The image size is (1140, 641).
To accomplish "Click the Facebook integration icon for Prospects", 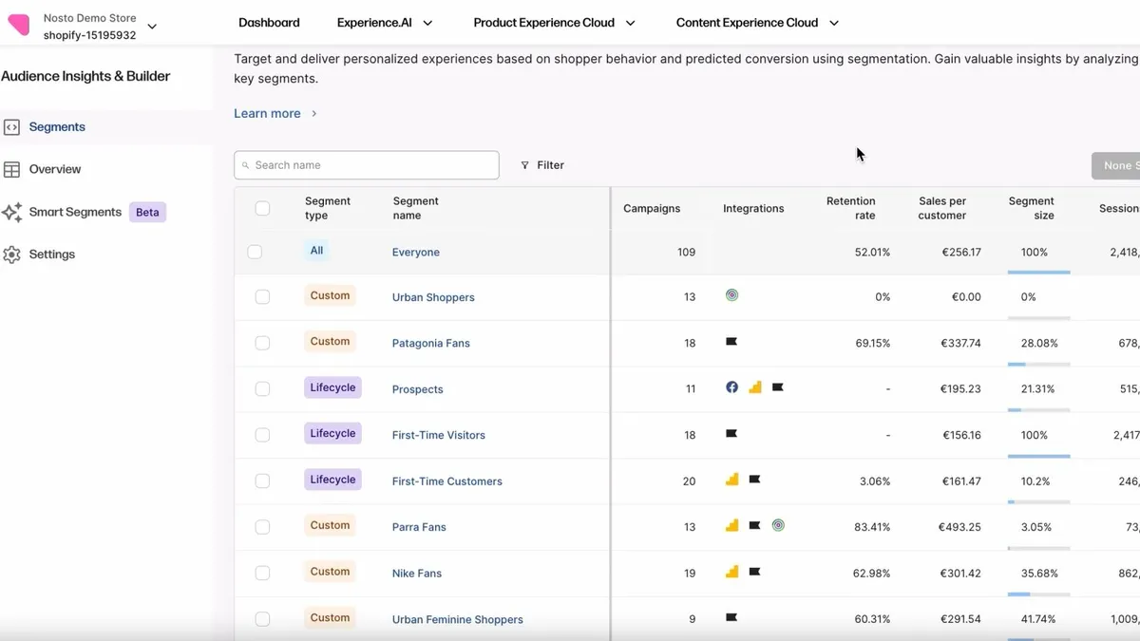I will pos(731,387).
